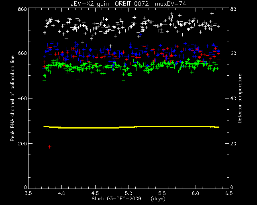Click the 5.0 tick label on x-axis
The height and width of the screenshot is (205, 257).
pyautogui.click(x=128, y=193)
